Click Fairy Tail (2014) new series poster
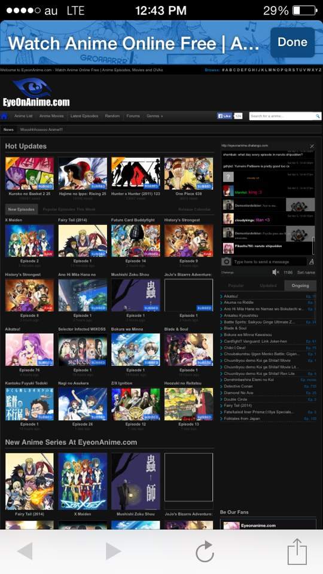The width and height of the screenshot is (323, 574). tap(29, 481)
